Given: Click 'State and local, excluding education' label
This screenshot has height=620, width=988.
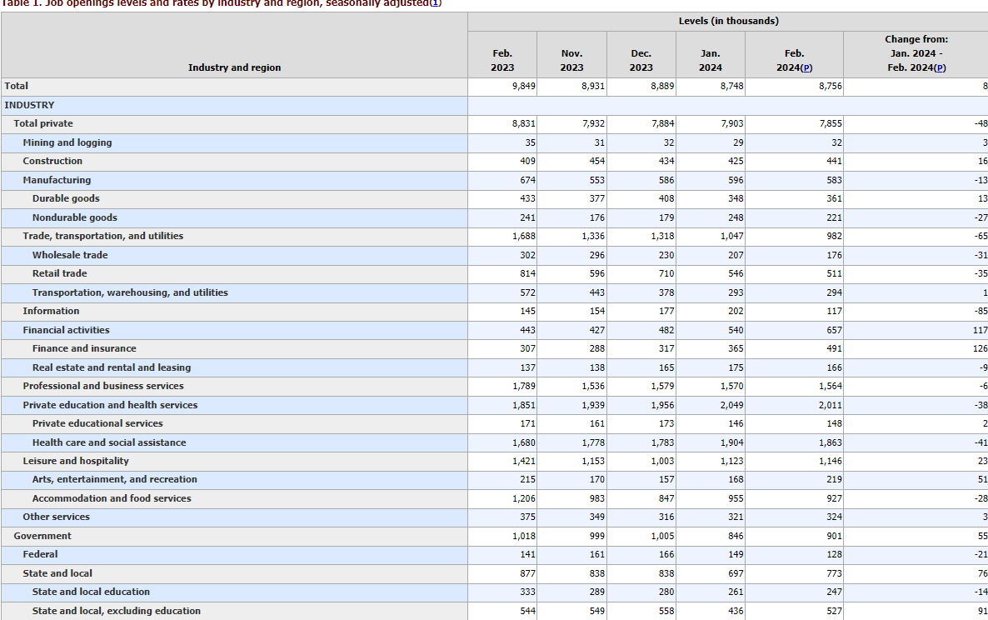Looking at the screenshot, I should [x=117, y=611].
